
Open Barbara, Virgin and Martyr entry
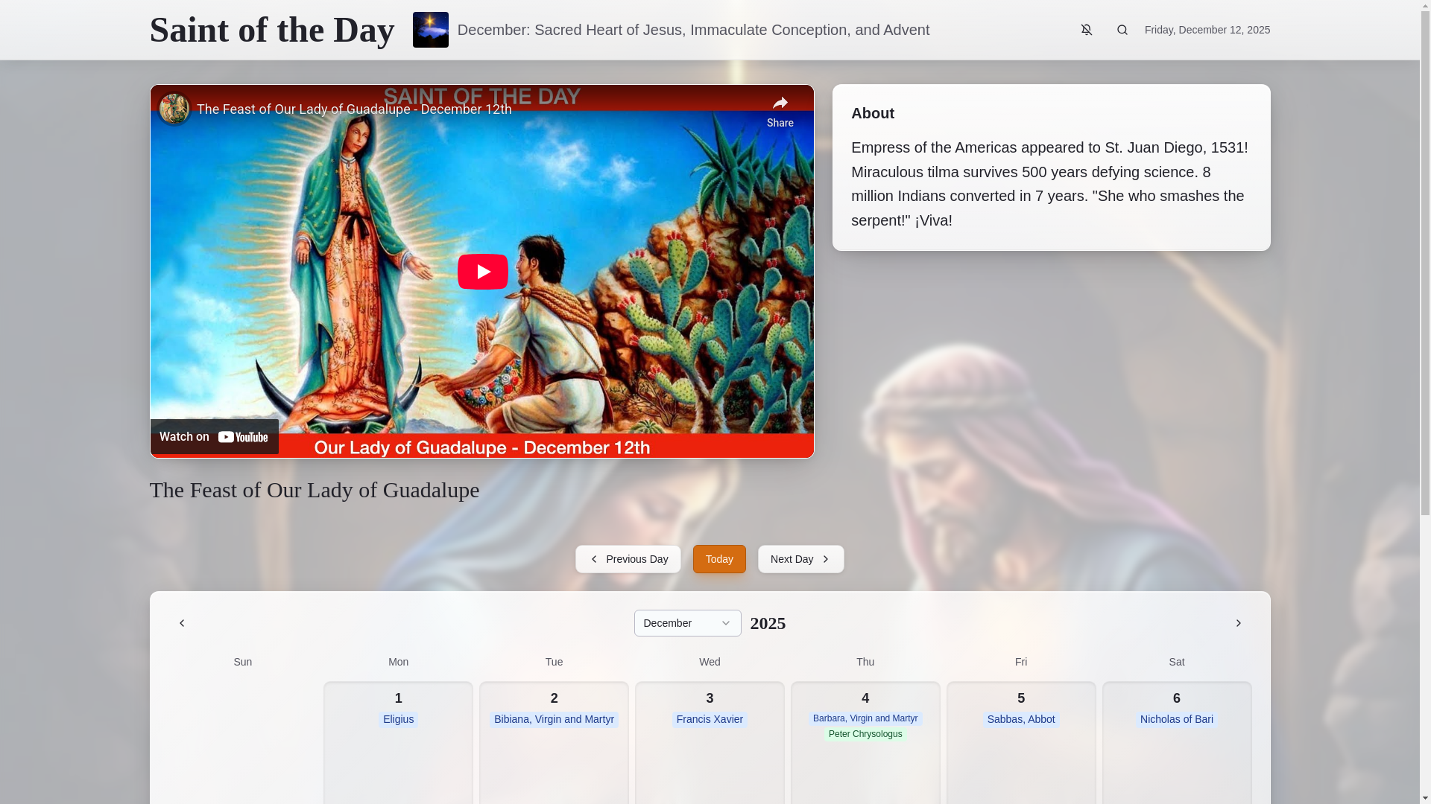point(865,718)
